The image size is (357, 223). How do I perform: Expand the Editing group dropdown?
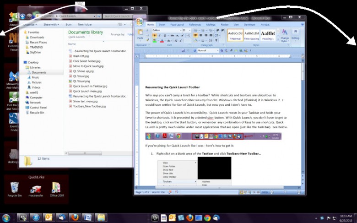tap(295, 35)
